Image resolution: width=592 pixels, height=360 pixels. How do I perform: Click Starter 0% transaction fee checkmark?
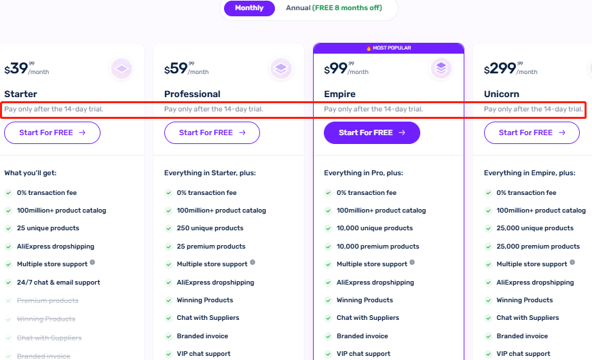click(x=8, y=193)
